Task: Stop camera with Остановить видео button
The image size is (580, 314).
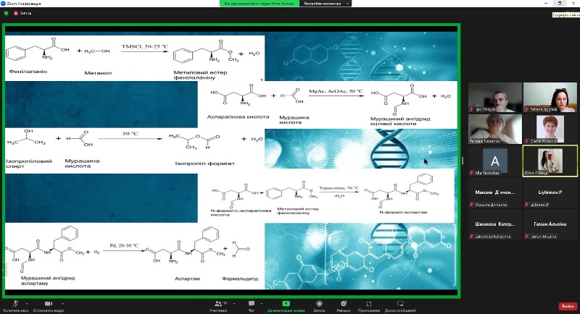Action: pos(49,306)
